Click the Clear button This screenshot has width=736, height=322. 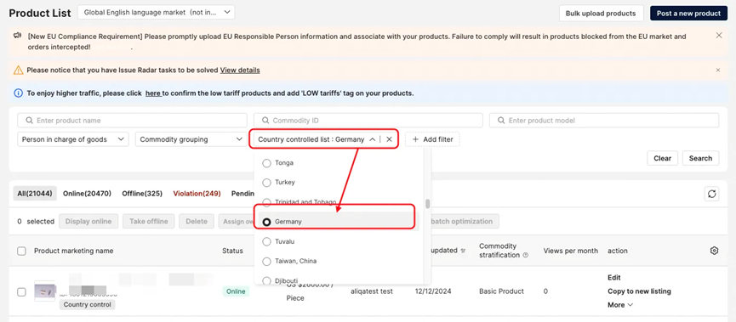tap(662, 158)
